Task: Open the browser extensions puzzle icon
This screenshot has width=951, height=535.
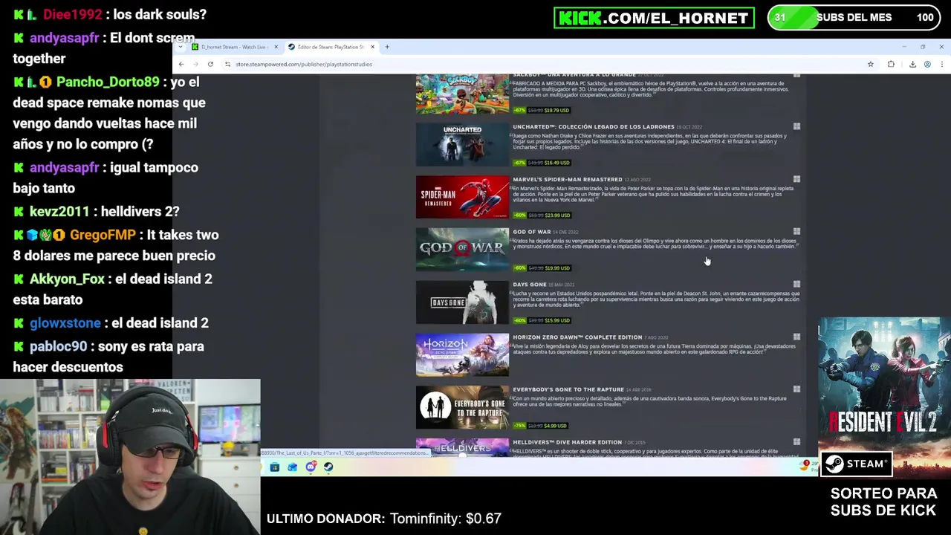Action: point(891,64)
